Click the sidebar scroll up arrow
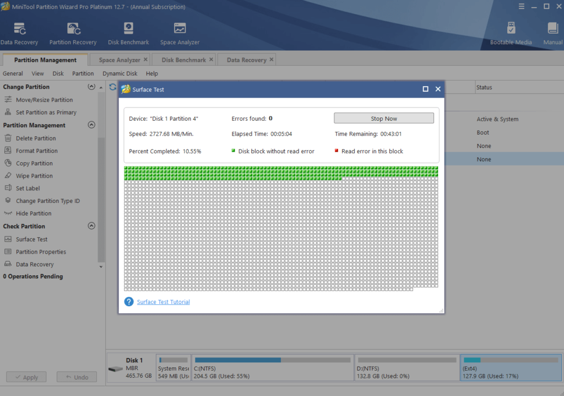 coord(101,88)
